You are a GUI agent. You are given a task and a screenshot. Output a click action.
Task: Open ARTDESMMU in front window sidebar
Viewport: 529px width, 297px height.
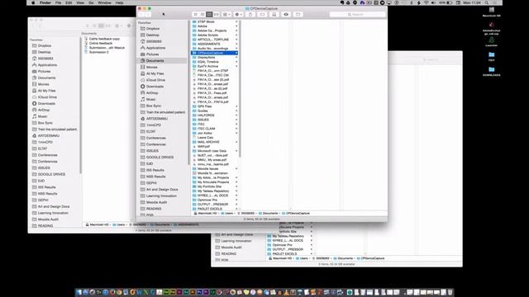[154, 119]
